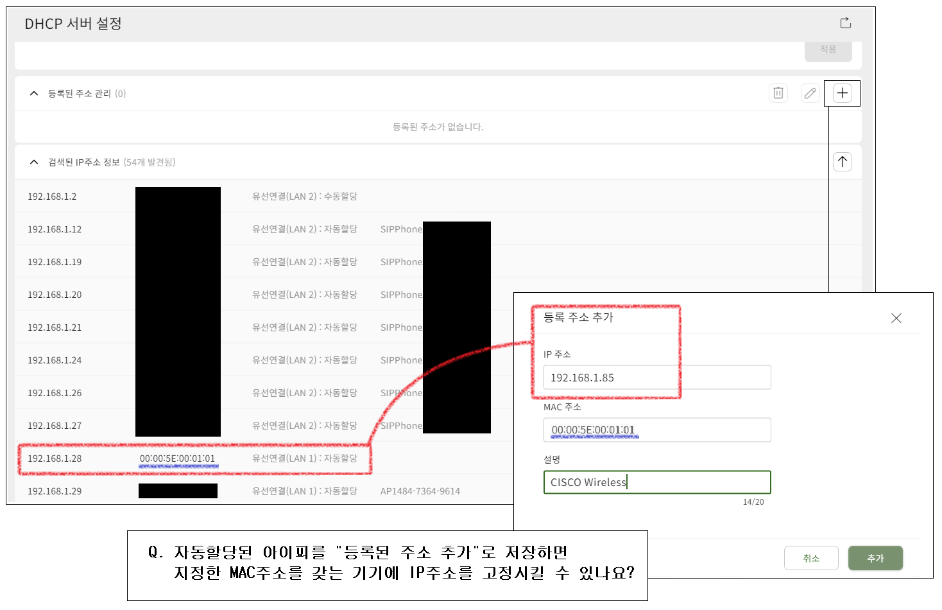Click the IP 주소 field with 192.168.1.85
This screenshot has height=610, width=942.
pyautogui.click(x=657, y=378)
